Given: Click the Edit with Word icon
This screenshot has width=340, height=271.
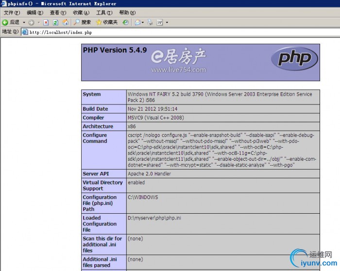Looking at the screenshot, I should (160, 22).
